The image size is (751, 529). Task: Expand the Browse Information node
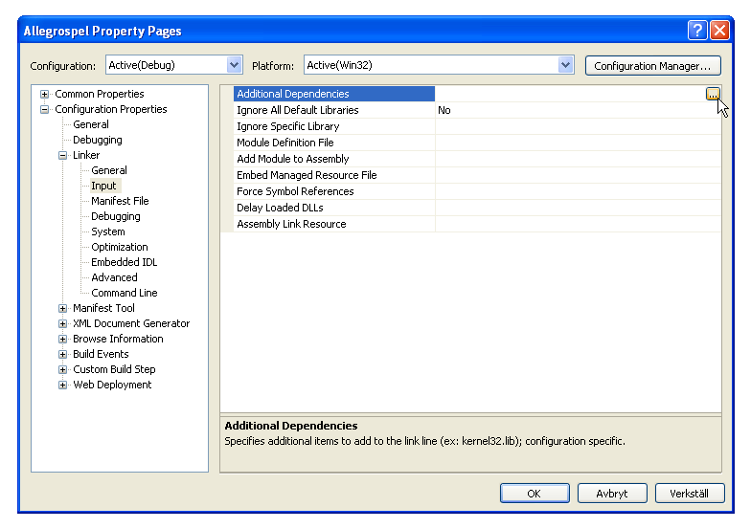pyautogui.click(x=63, y=339)
